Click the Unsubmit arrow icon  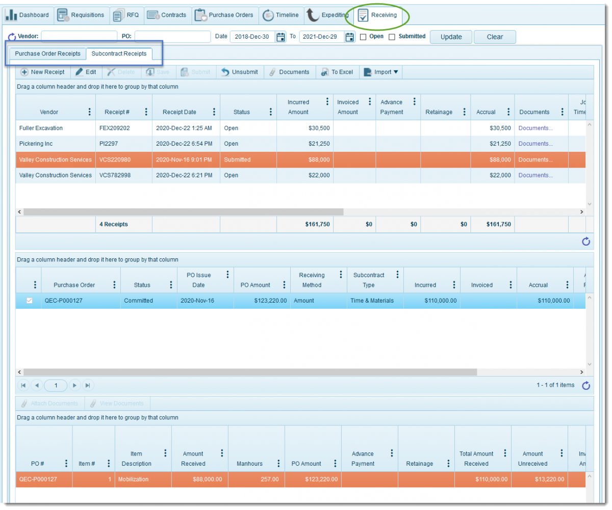pos(224,72)
